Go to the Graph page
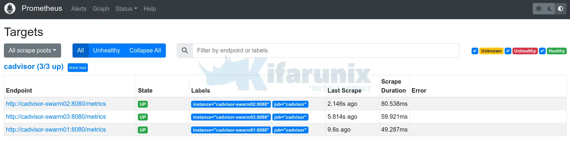This screenshot has height=146, width=570. [101, 9]
